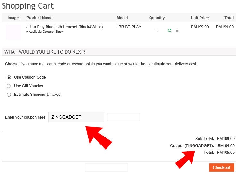This screenshot has width=240, height=174.
Task: Click the Enter your coupon here label
Action: click(26, 117)
